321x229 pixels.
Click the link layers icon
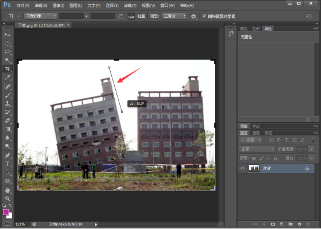256,224
